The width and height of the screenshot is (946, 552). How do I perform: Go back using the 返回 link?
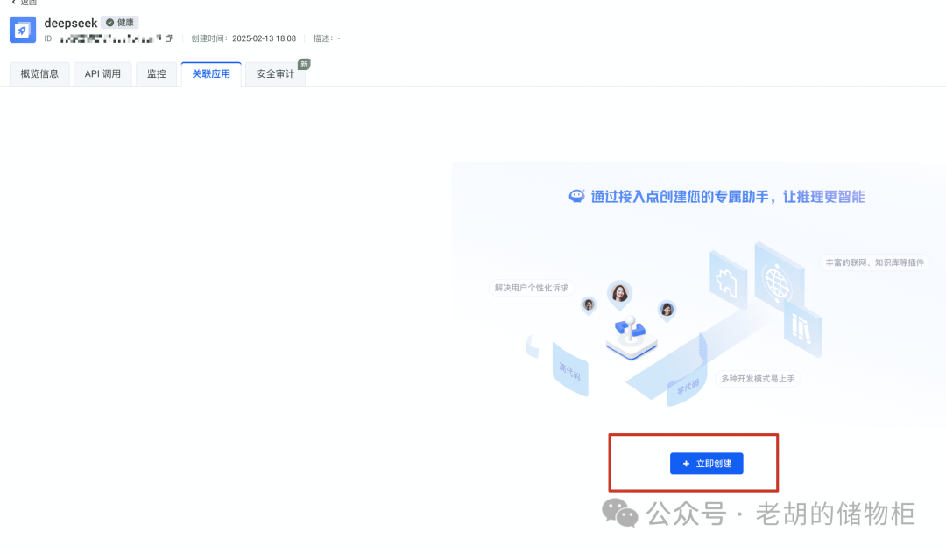point(25,3)
